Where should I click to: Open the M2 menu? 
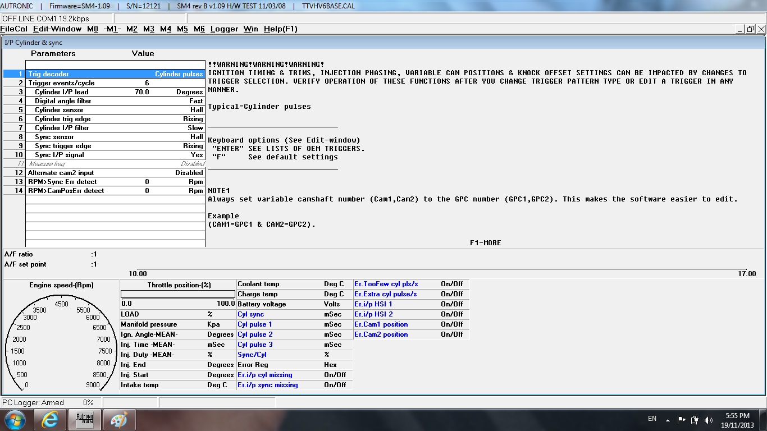point(132,29)
